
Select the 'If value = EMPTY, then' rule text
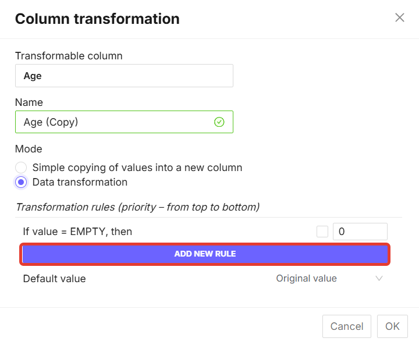pyautogui.click(x=77, y=232)
